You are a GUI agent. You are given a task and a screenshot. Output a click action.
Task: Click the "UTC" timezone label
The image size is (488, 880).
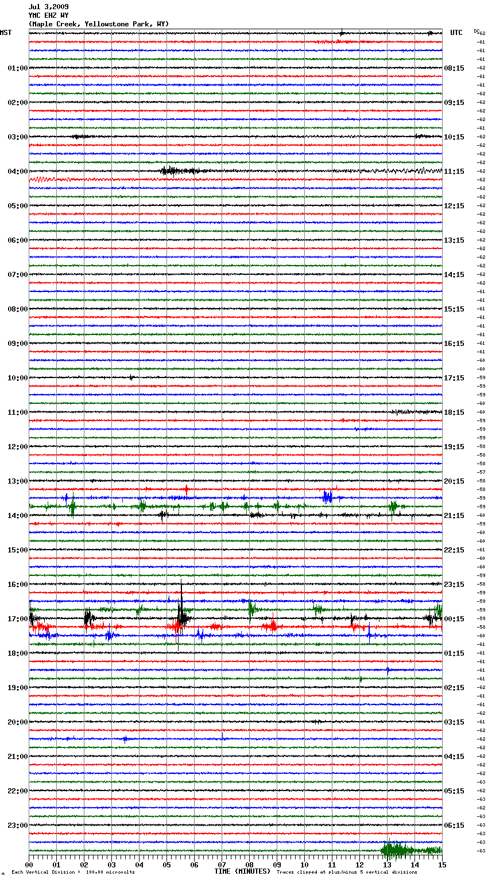[x=456, y=33]
